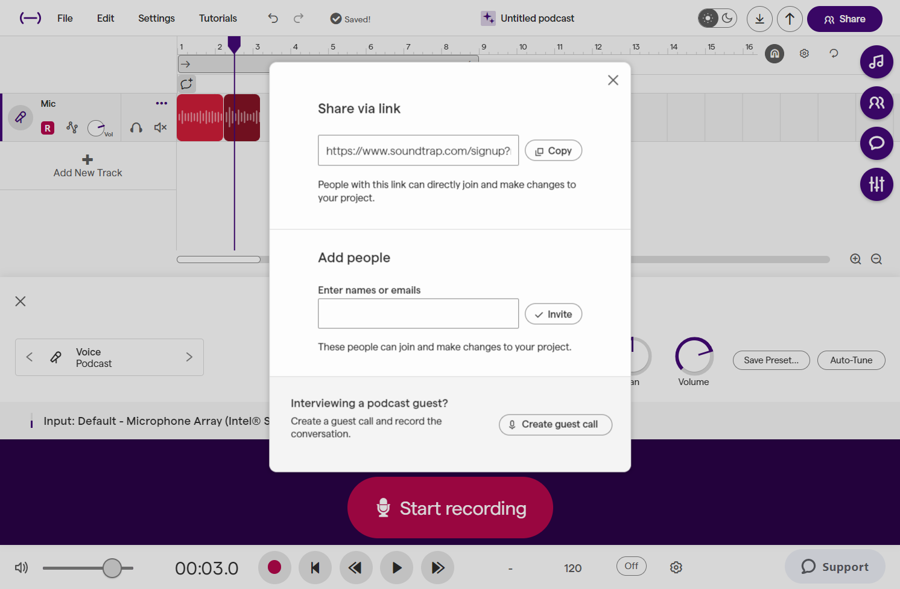Screen dimensions: 900x589
Task: Jump to the beginning of track
Action: click(x=315, y=567)
